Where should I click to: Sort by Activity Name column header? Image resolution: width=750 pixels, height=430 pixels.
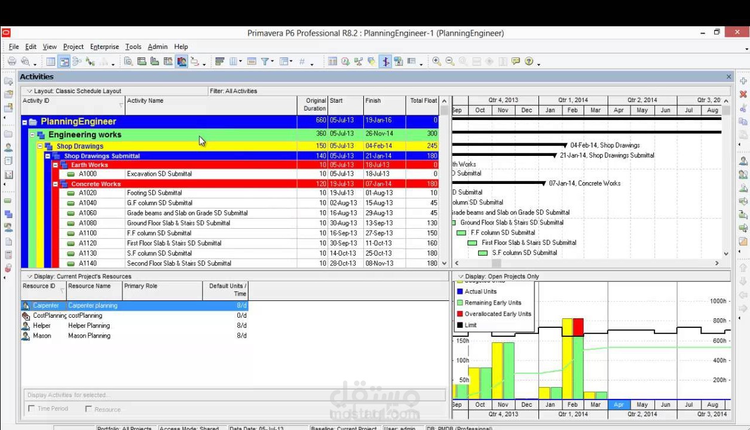(211, 105)
